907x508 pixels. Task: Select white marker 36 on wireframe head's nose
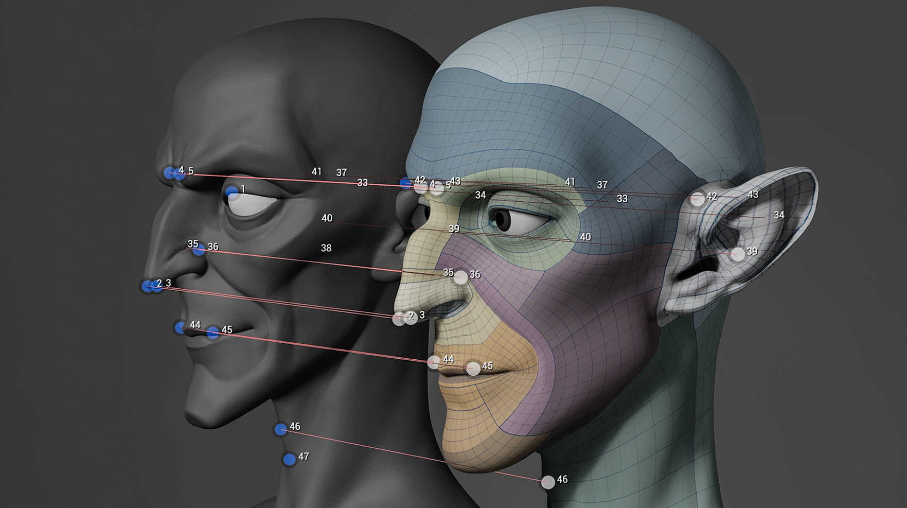click(460, 277)
